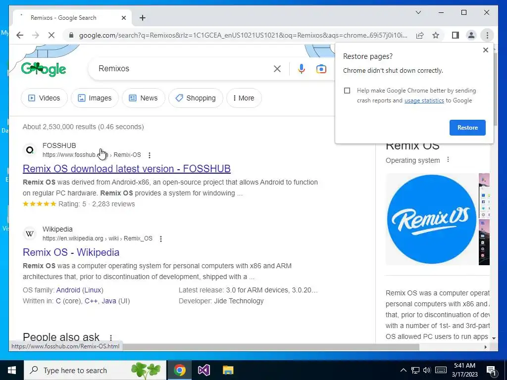Share this page via share icon

420,35
